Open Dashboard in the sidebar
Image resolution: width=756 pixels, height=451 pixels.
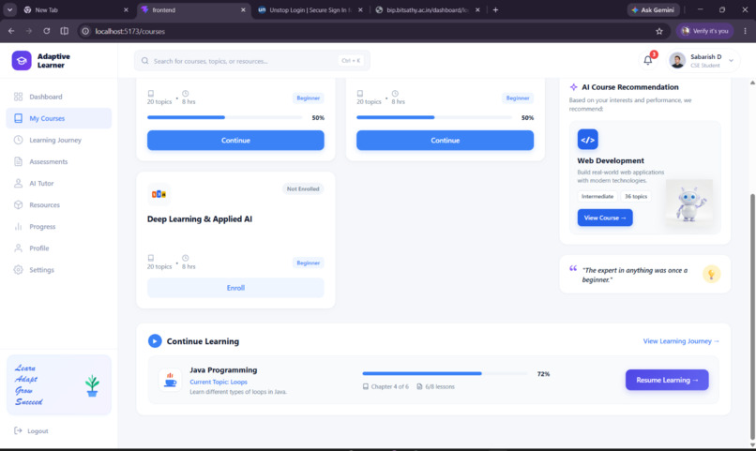tap(58, 97)
